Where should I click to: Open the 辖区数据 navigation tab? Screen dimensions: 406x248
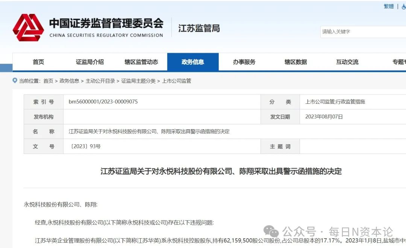[x=296, y=62]
